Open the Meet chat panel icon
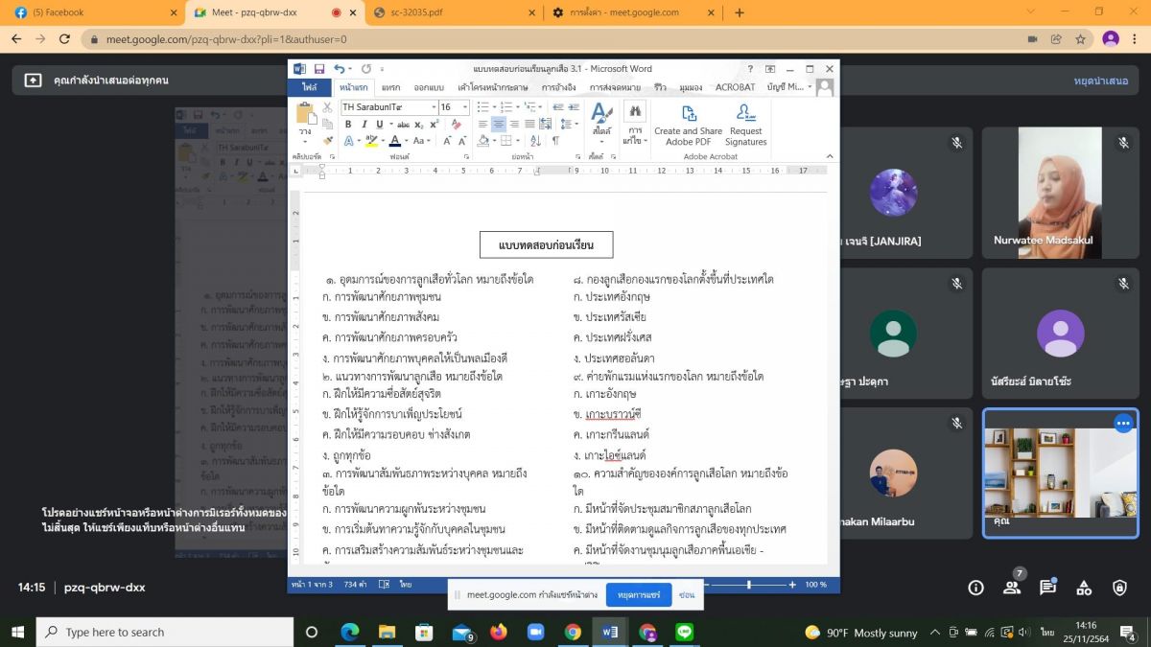This screenshot has width=1151, height=647. [x=1047, y=588]
